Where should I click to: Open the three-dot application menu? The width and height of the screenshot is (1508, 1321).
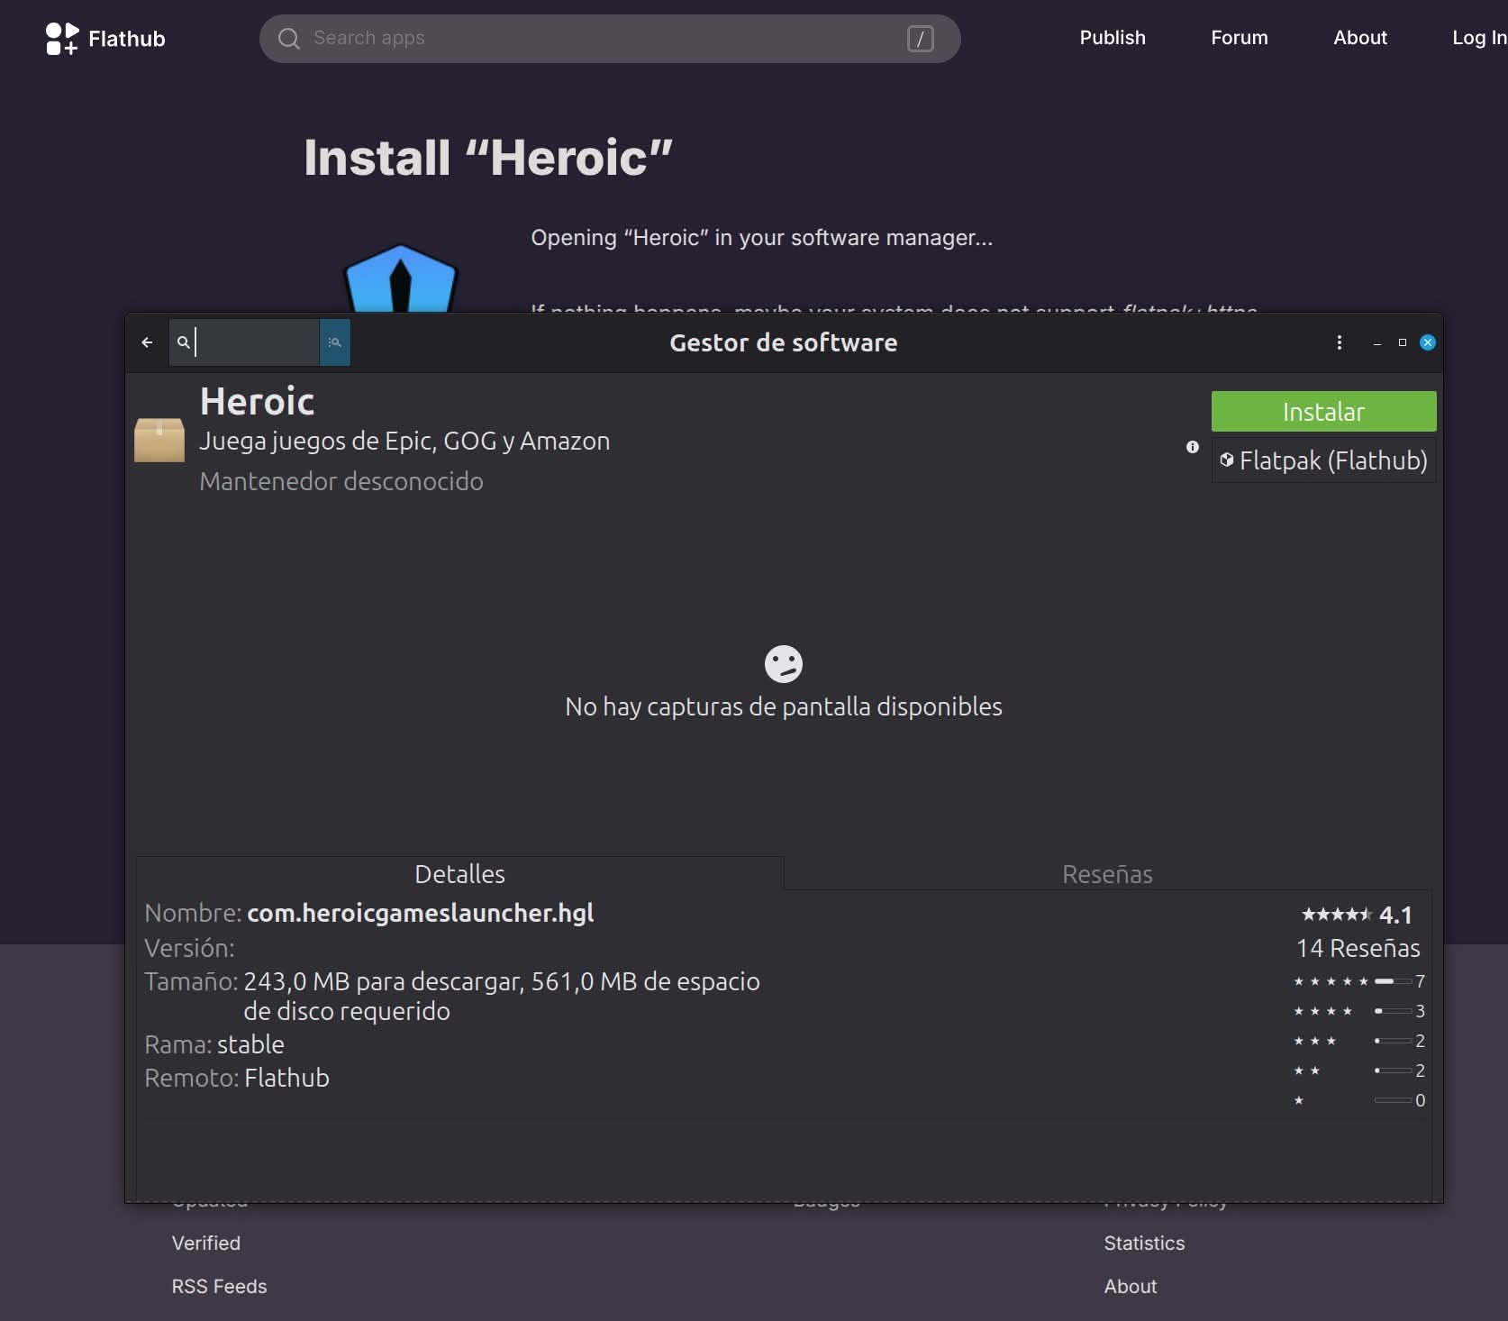pos(1339,342)
